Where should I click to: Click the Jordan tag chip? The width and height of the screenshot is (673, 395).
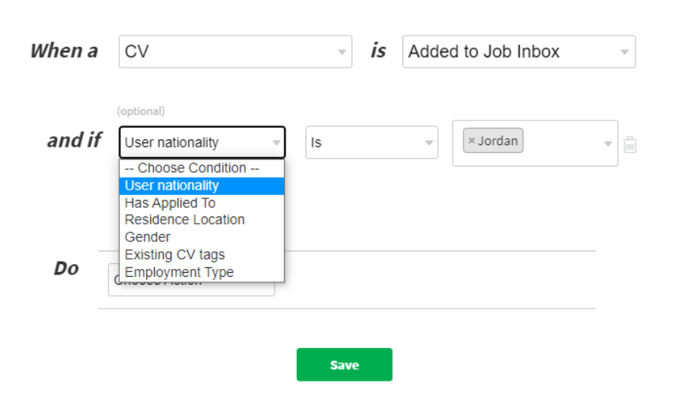tap(498, 141)
